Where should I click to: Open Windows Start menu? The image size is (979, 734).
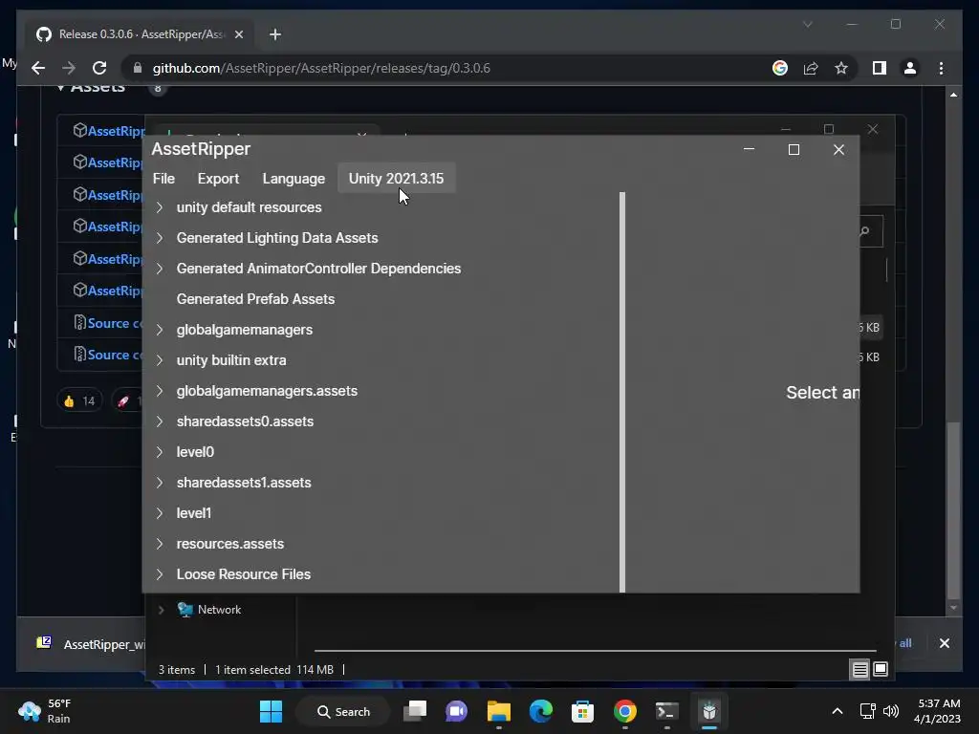(x=271, y=711)
